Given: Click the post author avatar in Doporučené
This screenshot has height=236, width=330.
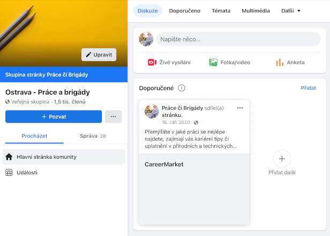Looking at the screenshot, I should [152, 111].
